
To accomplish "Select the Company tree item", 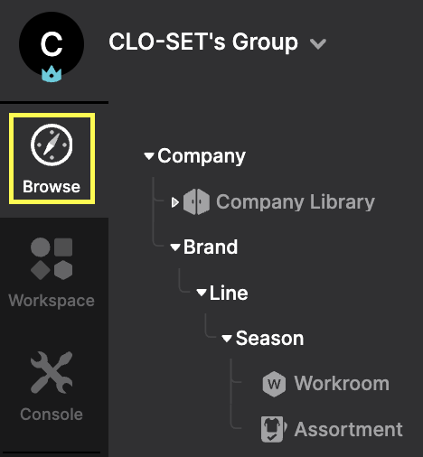I will [202, 156].
